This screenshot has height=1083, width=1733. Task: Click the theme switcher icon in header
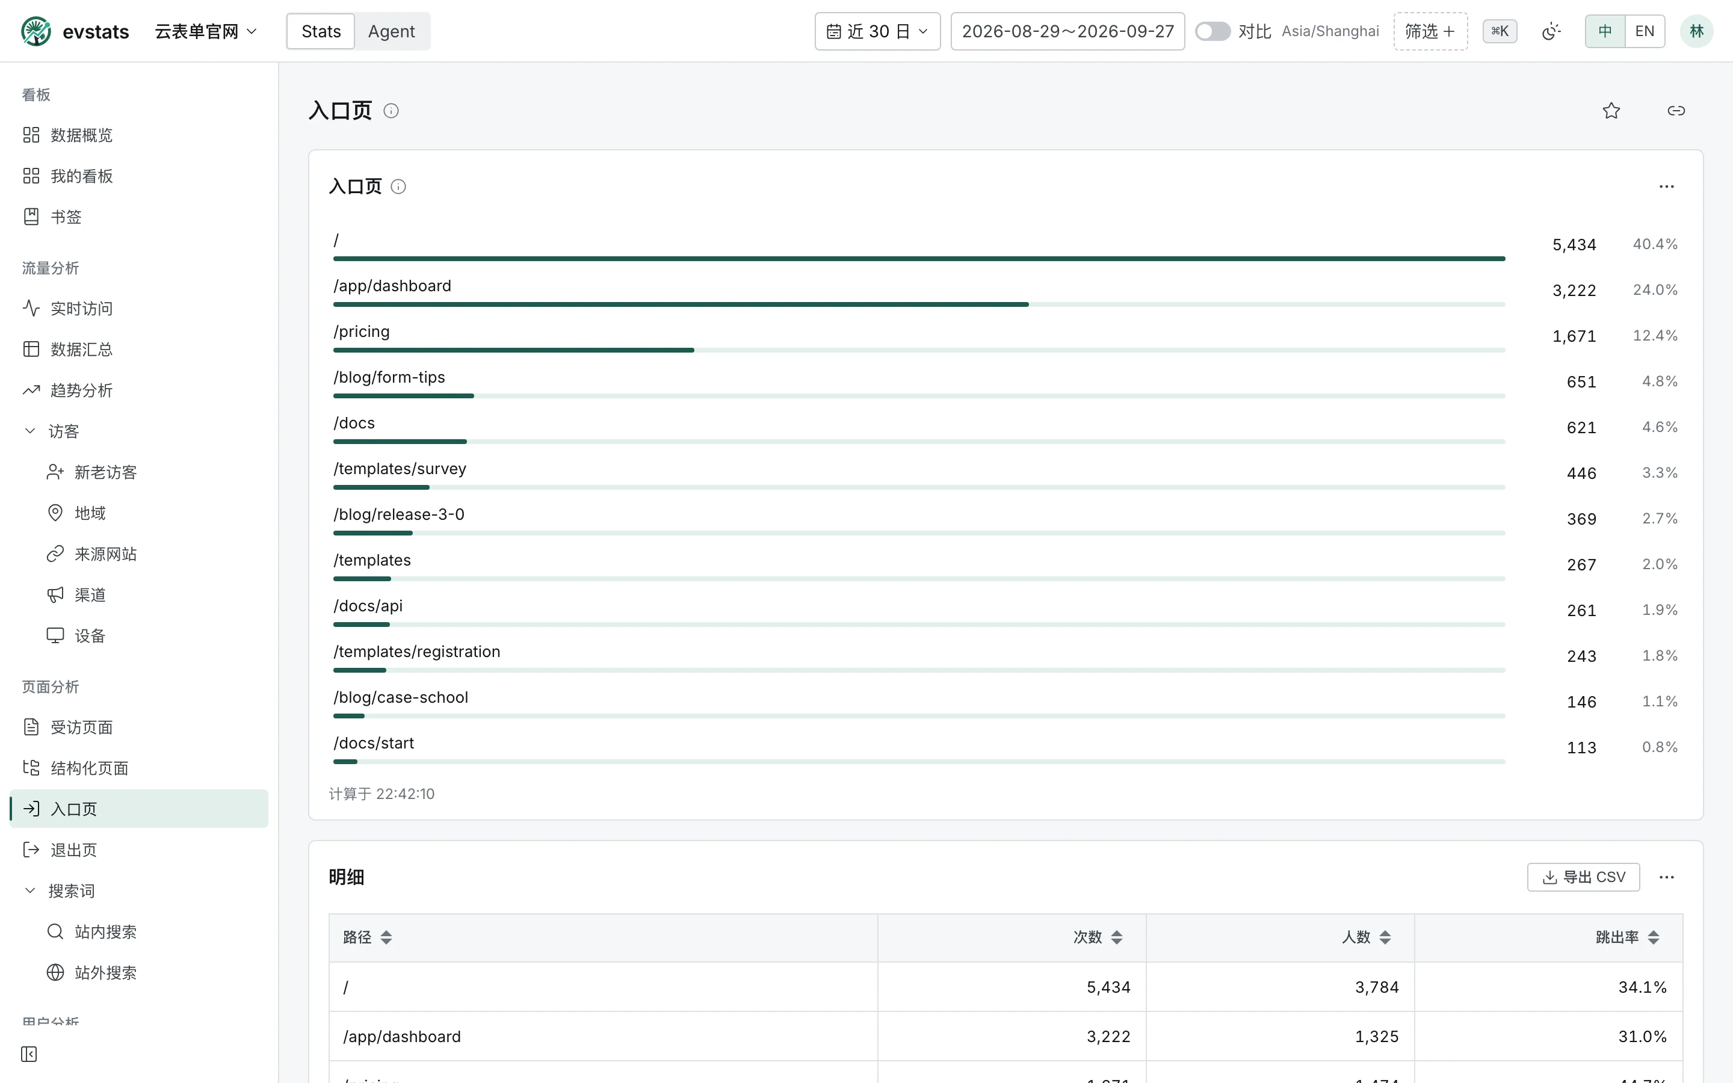(1551, 31)
